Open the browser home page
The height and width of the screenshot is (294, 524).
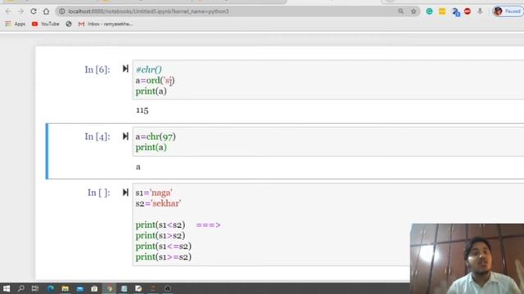46,11
